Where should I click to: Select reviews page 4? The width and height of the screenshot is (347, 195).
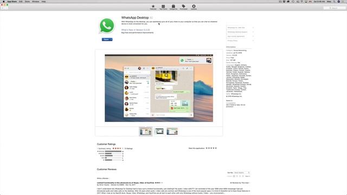pyautogui.click(x=243, y=176)
